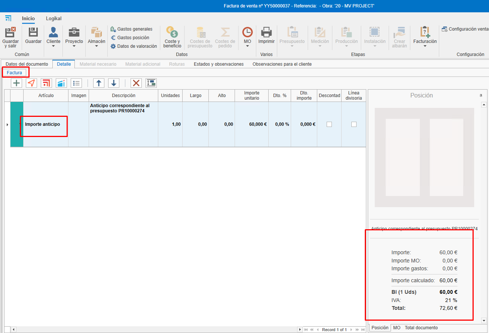Go to next record navigator arrow

[x=351, y=330]
